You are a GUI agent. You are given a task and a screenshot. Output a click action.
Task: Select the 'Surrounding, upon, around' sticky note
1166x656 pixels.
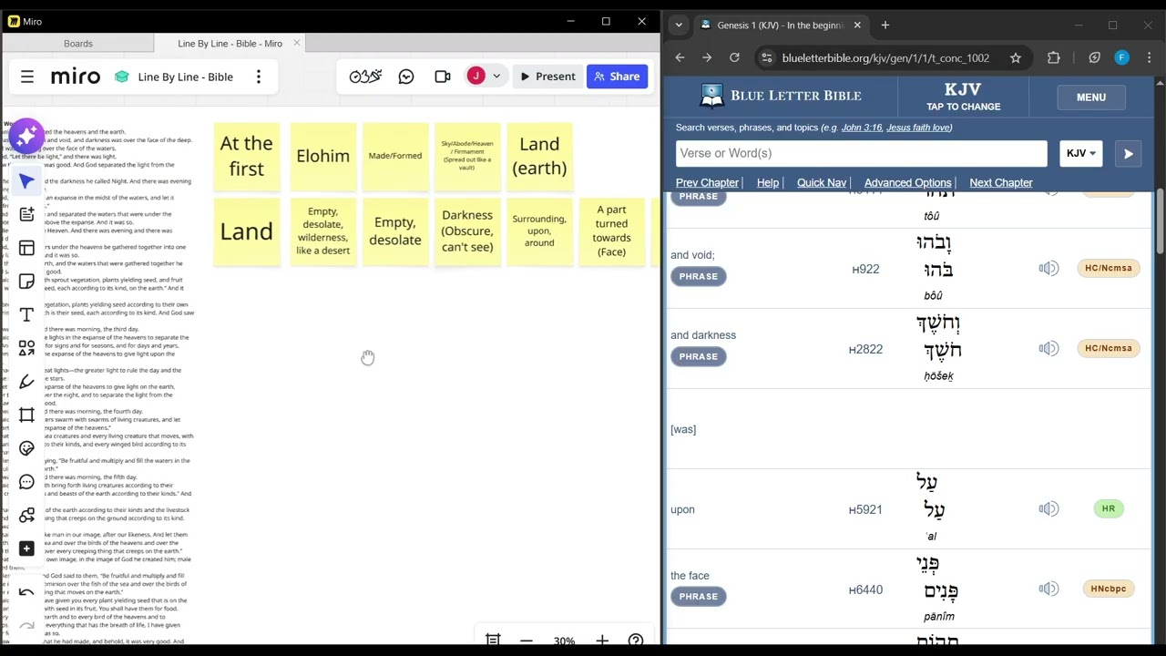point(539,231)
